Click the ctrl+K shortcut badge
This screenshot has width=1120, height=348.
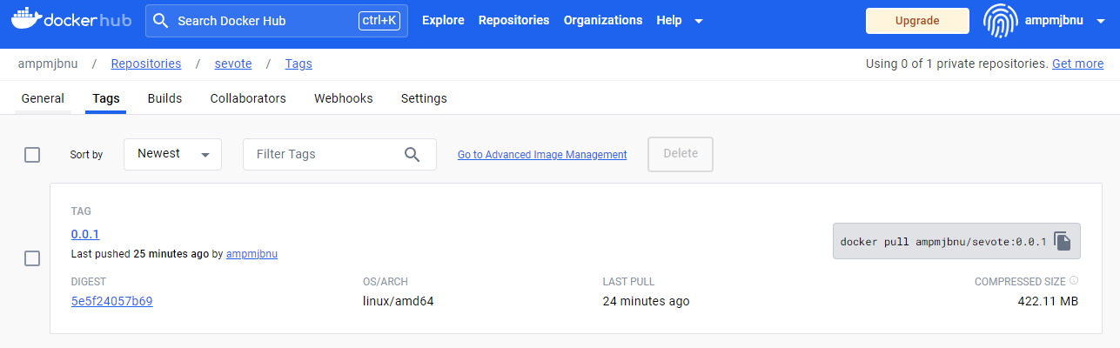pos(379,20)
